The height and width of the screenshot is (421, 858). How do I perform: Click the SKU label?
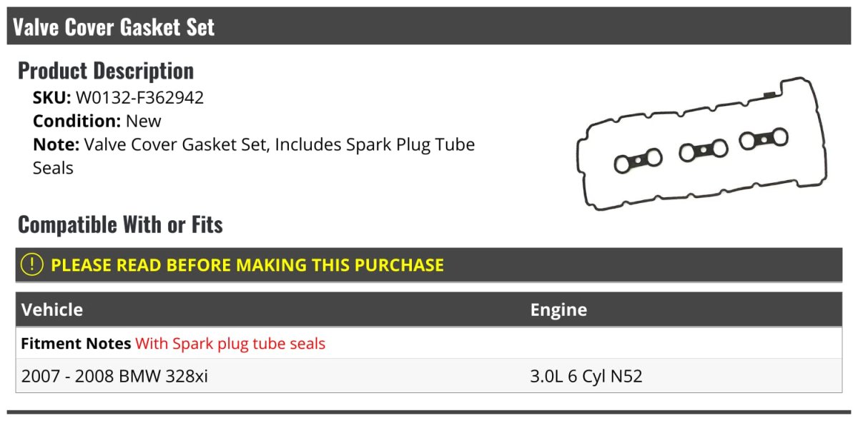(x=51, y=98)
